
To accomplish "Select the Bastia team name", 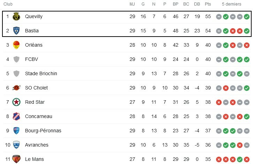I will tap(32, 31).
